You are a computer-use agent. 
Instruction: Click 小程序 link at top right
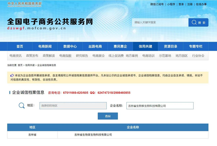171,4
